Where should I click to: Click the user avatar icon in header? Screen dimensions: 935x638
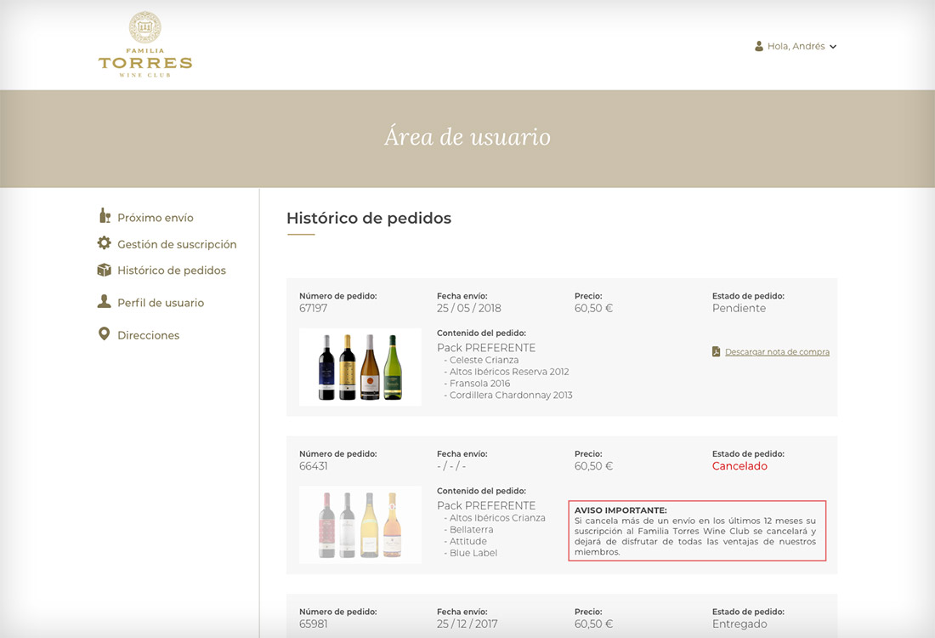pyautogui.click(x=759, y=46)
